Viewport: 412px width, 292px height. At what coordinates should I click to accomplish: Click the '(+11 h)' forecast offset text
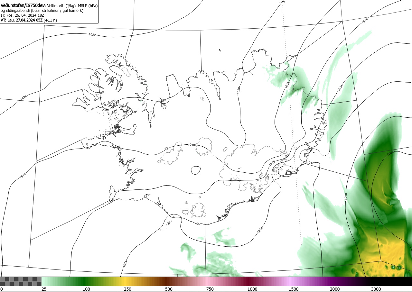(51, 20)
